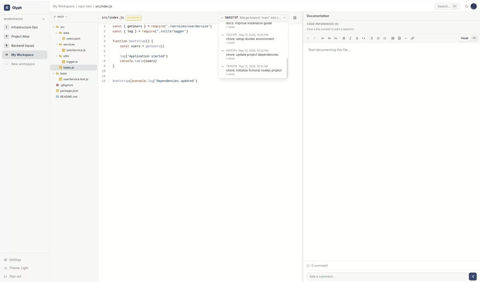
Task: Click the commit list scrollbar
Action: (287, 67)
